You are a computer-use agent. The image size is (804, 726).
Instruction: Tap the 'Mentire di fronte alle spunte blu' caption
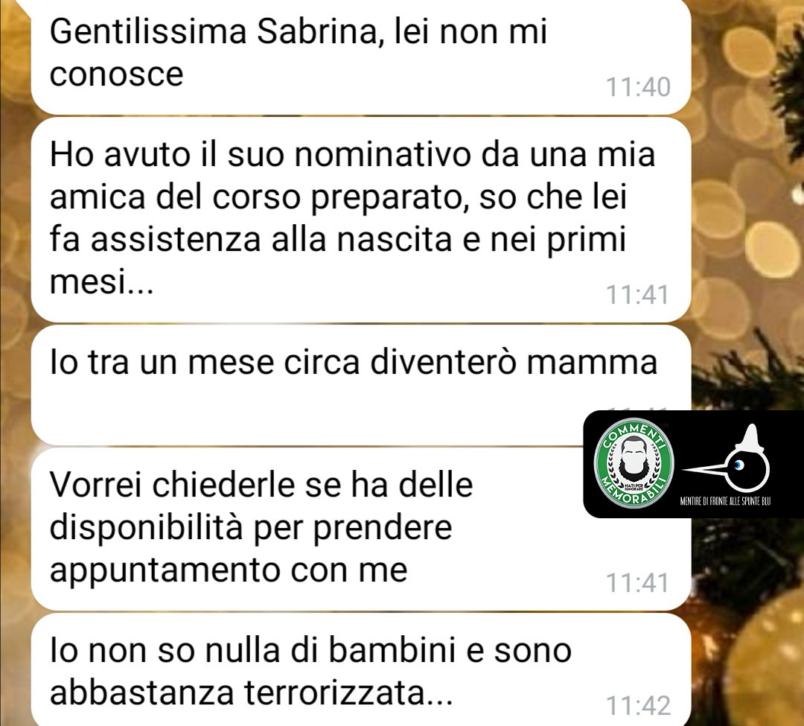(725, 501)
